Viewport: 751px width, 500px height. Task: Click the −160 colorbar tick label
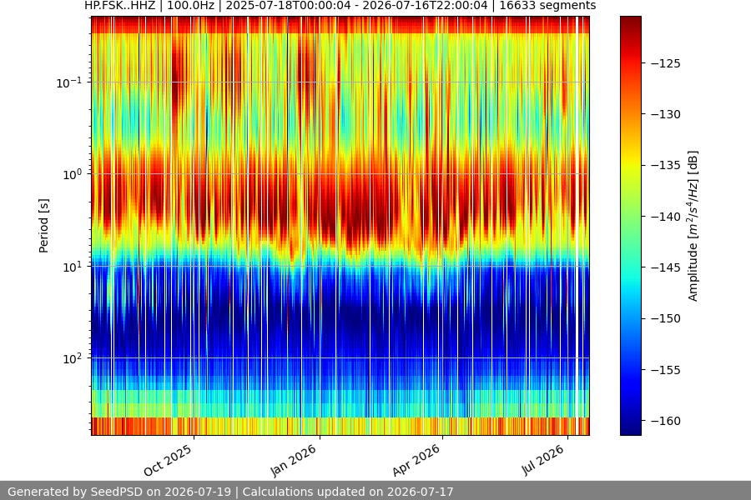665,421
